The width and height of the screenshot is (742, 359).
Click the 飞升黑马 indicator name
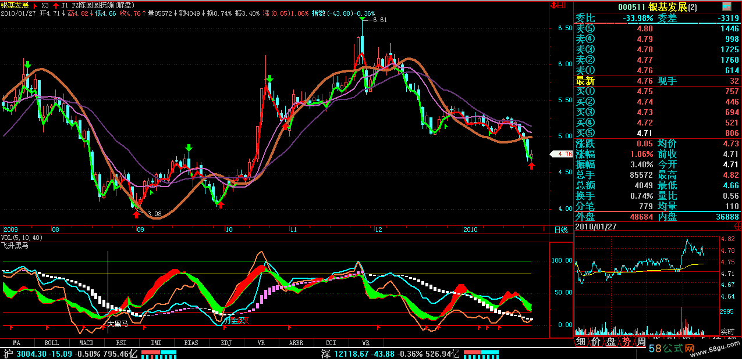tap(15, 246)
